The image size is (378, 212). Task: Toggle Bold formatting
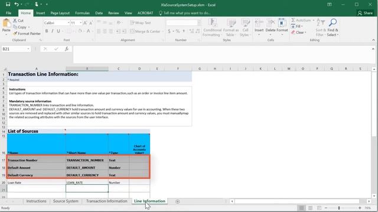(x=47, y=31)
